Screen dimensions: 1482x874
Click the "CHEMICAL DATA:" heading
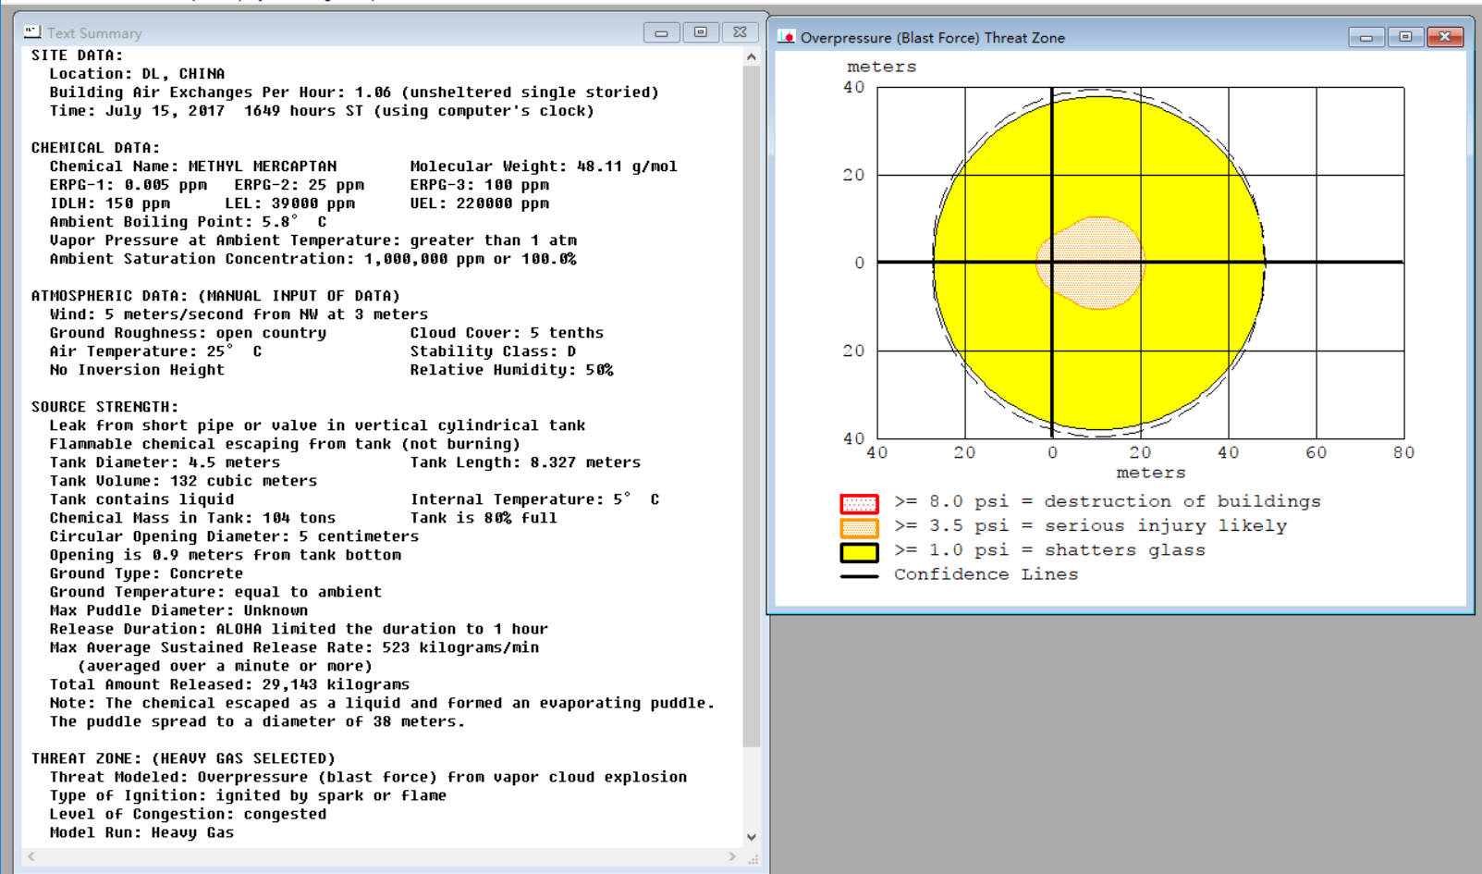(95, 148)
